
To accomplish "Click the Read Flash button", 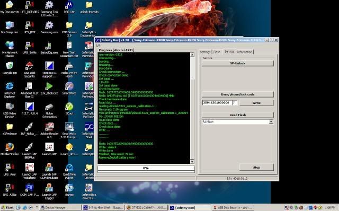I will pyautogui.click(x=237, y=114).
